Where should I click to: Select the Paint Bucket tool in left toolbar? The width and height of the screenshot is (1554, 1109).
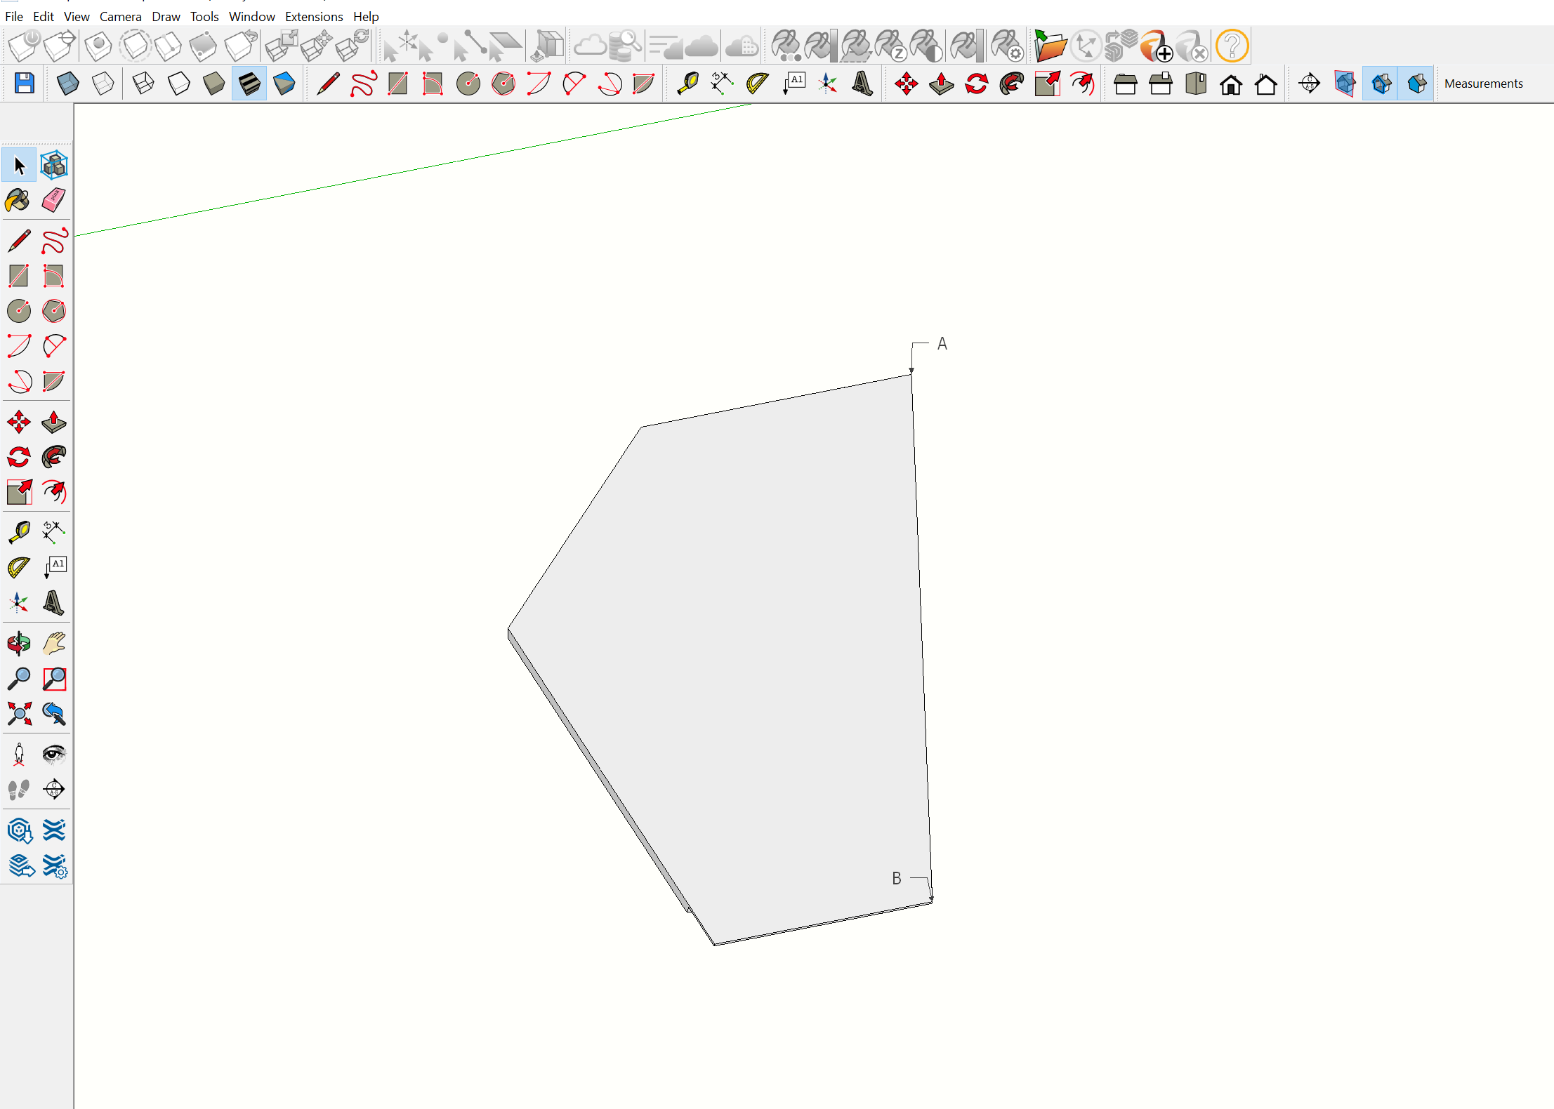click(x=18, y=201)
